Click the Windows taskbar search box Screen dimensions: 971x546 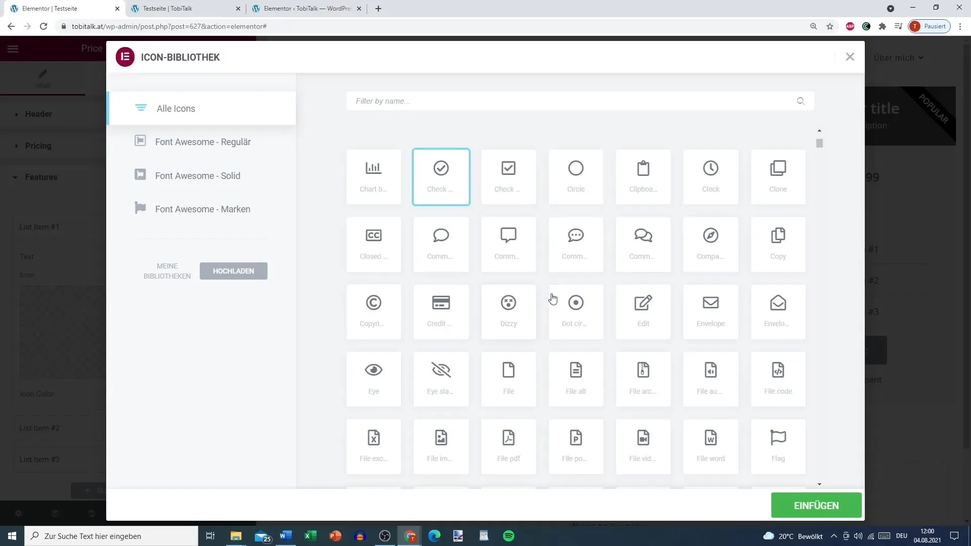point(111,536)
